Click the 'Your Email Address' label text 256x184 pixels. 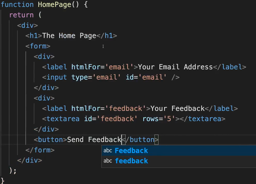[x=175, y=67]
